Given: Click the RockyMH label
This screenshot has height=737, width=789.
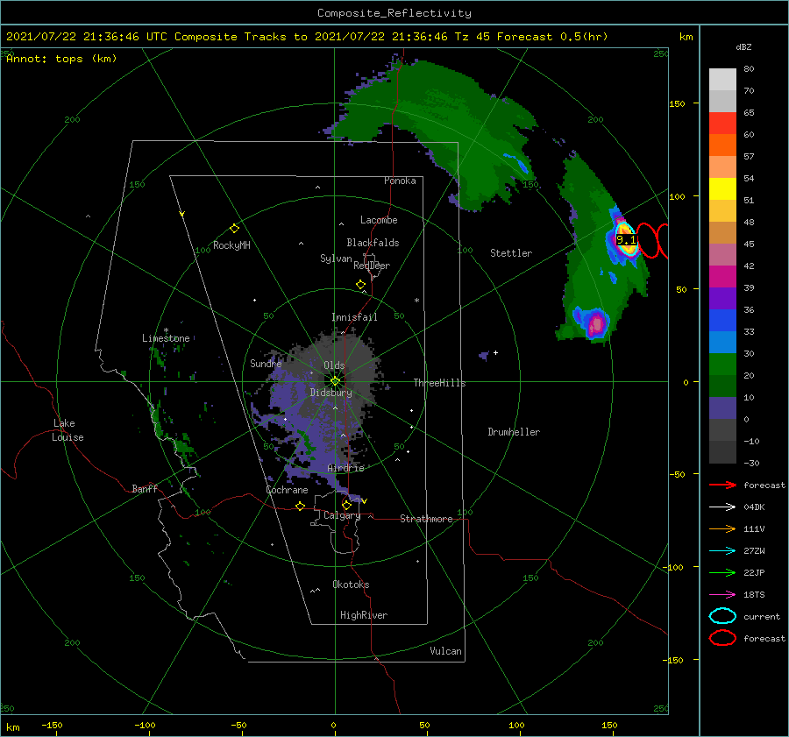Looking at the screenshot, I should (x=231, y=245).
